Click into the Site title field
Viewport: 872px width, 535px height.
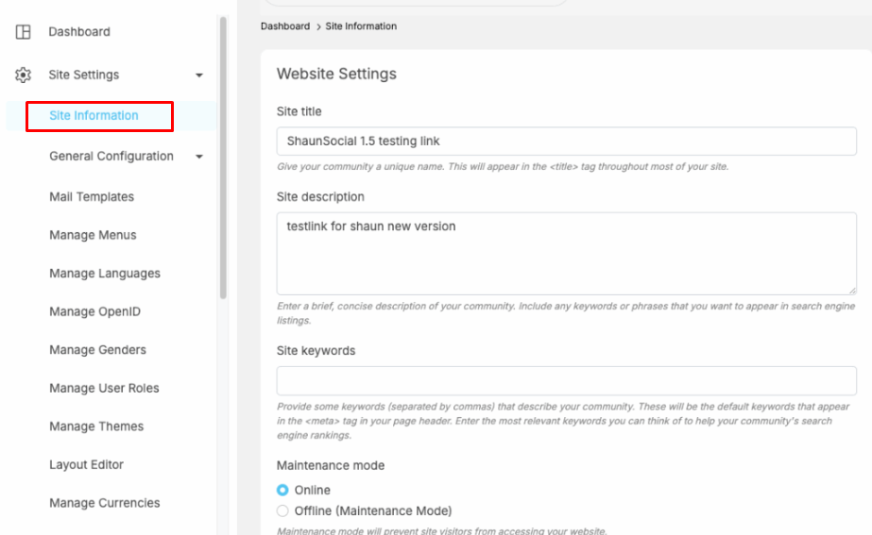click(566, 142)
